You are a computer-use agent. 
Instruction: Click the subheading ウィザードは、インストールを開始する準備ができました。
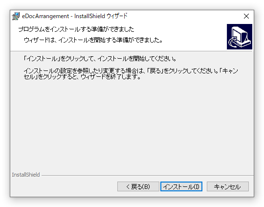pos(93,40)
